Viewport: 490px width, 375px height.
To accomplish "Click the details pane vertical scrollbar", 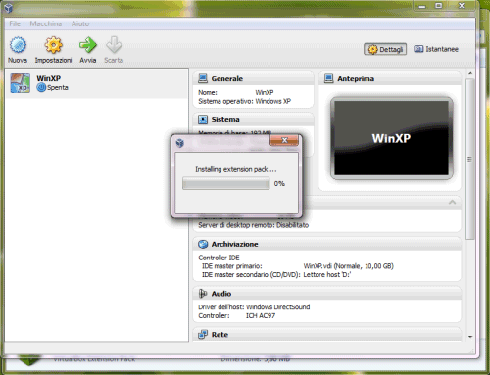I will pyautogui.click(x=470, y=159).
